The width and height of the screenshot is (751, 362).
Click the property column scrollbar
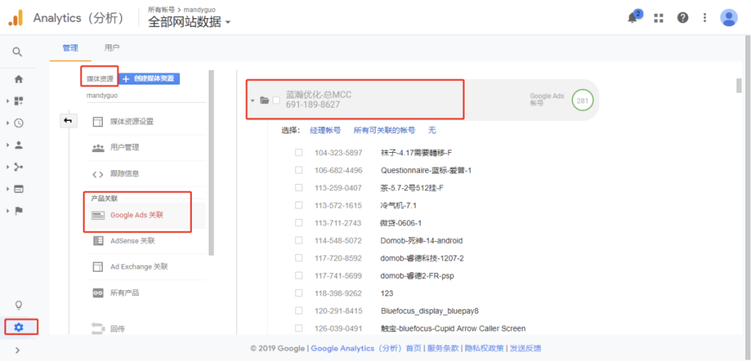click(x=211, y=163)
